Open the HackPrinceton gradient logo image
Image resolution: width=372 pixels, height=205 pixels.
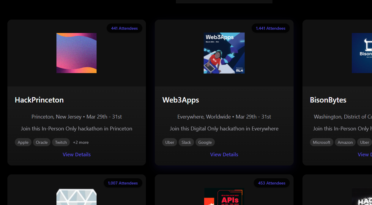(x=76, y=53)
